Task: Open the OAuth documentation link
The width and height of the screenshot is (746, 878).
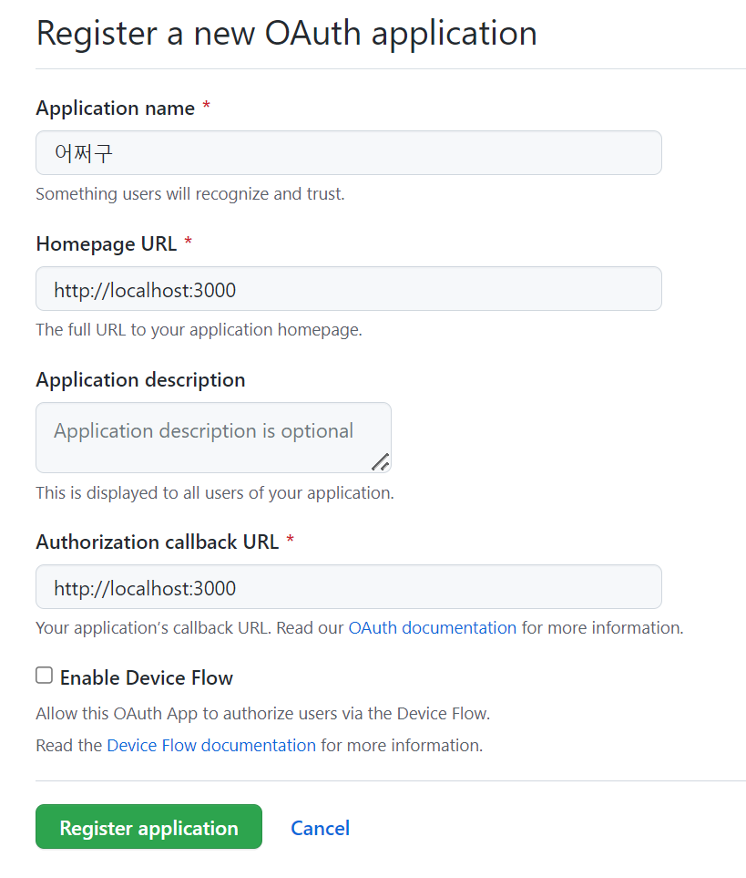Action: pos(432,628)
